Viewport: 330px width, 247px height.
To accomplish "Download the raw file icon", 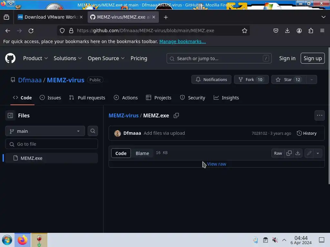I will pyautogui.click(x=298, y=153).
